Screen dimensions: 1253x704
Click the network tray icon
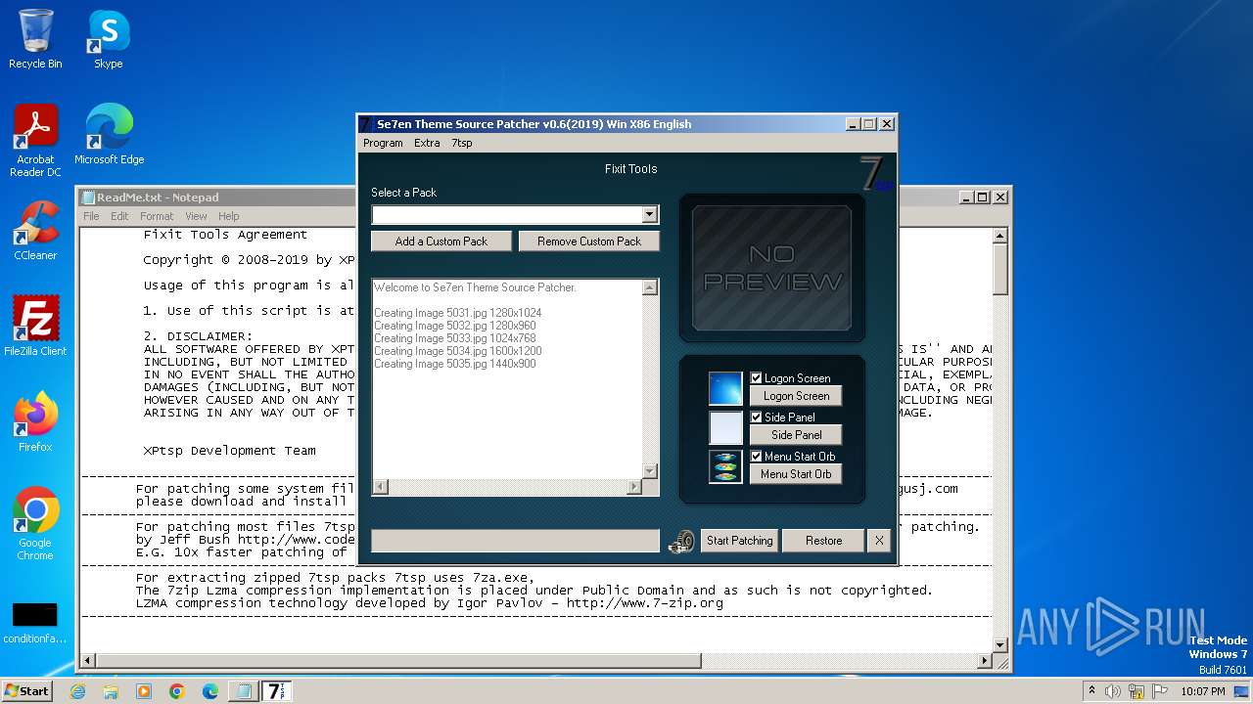[1137, 691]
